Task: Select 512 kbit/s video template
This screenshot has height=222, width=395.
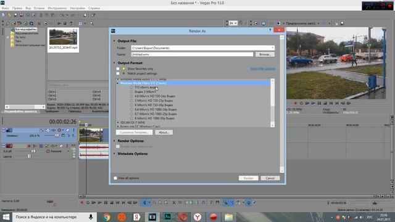Action: (146, 88)
